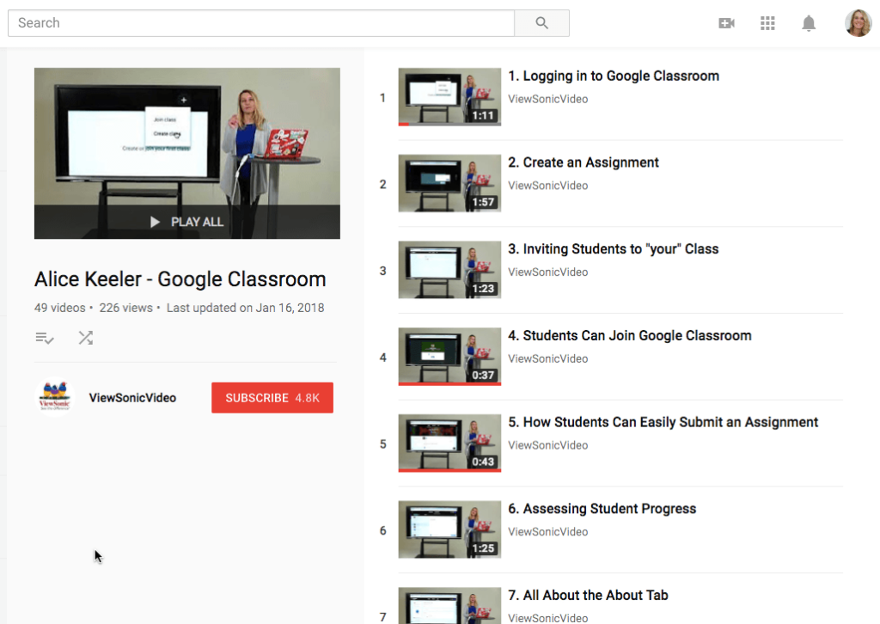Open '3. Inviting Students to "your" Class'
The image size is (880, 624).
coord(613,248)
